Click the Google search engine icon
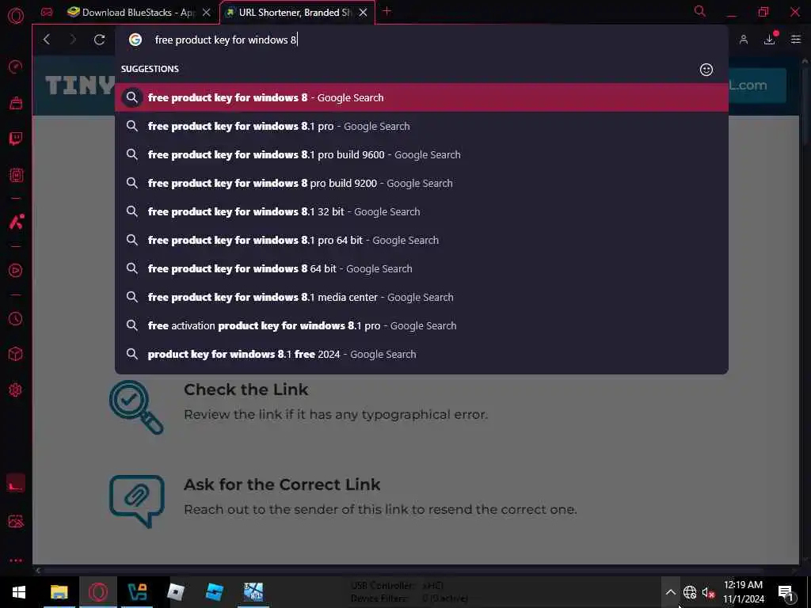Viewport: 811px width, 608px height. (135, 40)
